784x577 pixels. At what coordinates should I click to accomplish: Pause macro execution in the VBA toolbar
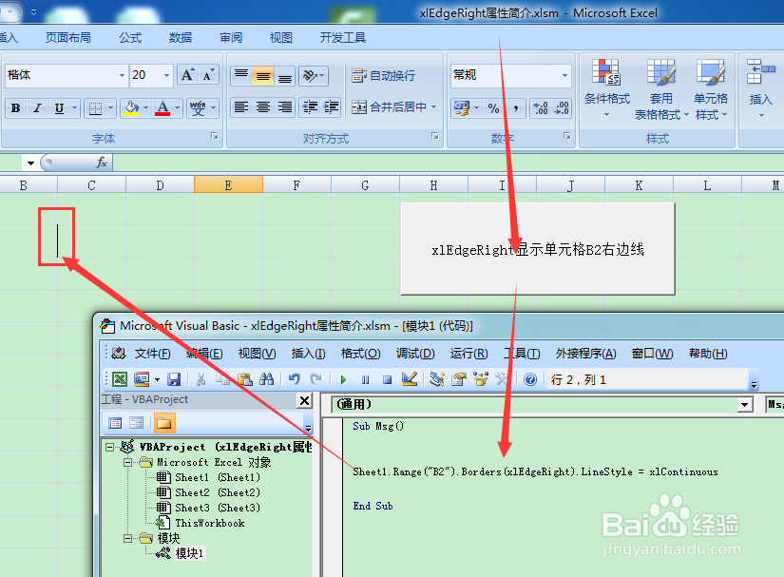point(365,378)
